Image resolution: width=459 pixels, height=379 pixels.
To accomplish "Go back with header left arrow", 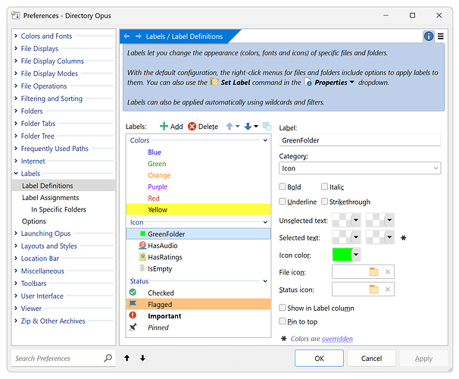I will pyautogui.click(x=126, y=36).
